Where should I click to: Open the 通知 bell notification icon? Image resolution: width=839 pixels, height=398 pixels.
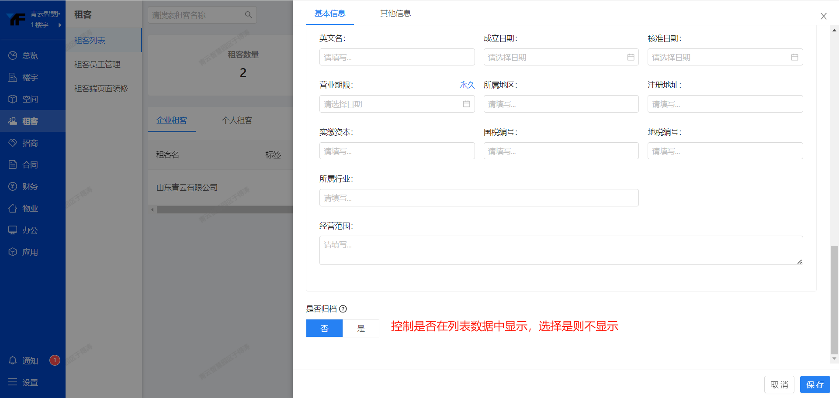click(13, 360)
